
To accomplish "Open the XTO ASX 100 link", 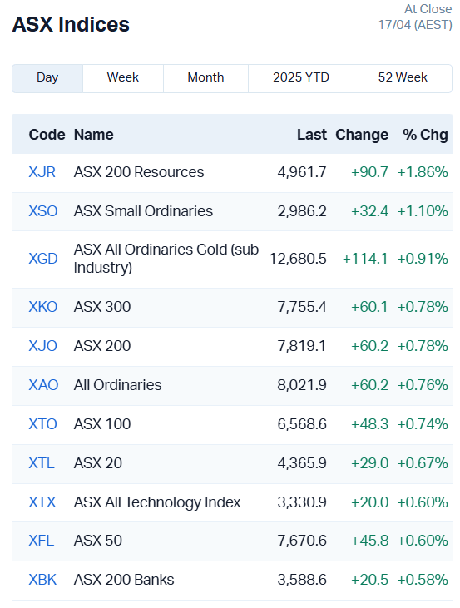I will tap(42, 424).
